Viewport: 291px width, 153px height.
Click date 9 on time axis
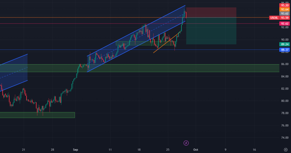point(225,150)
